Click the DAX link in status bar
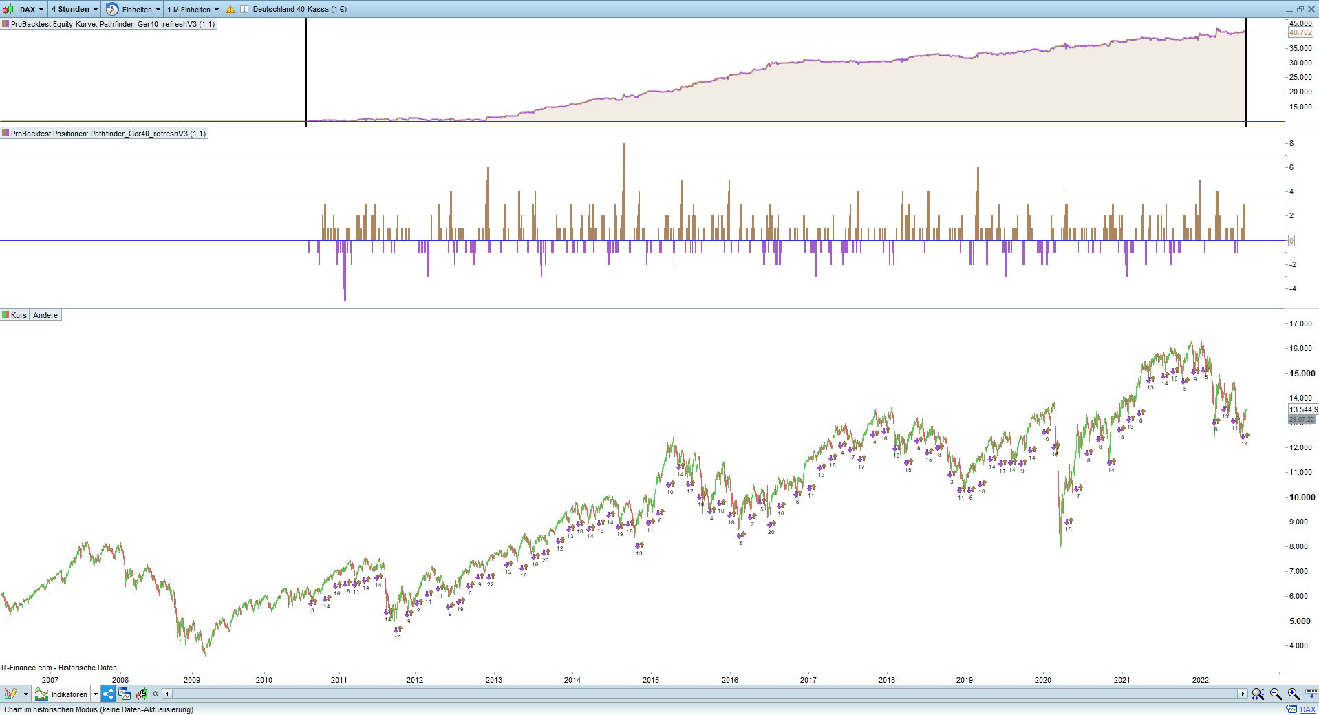 [1308, 709]
